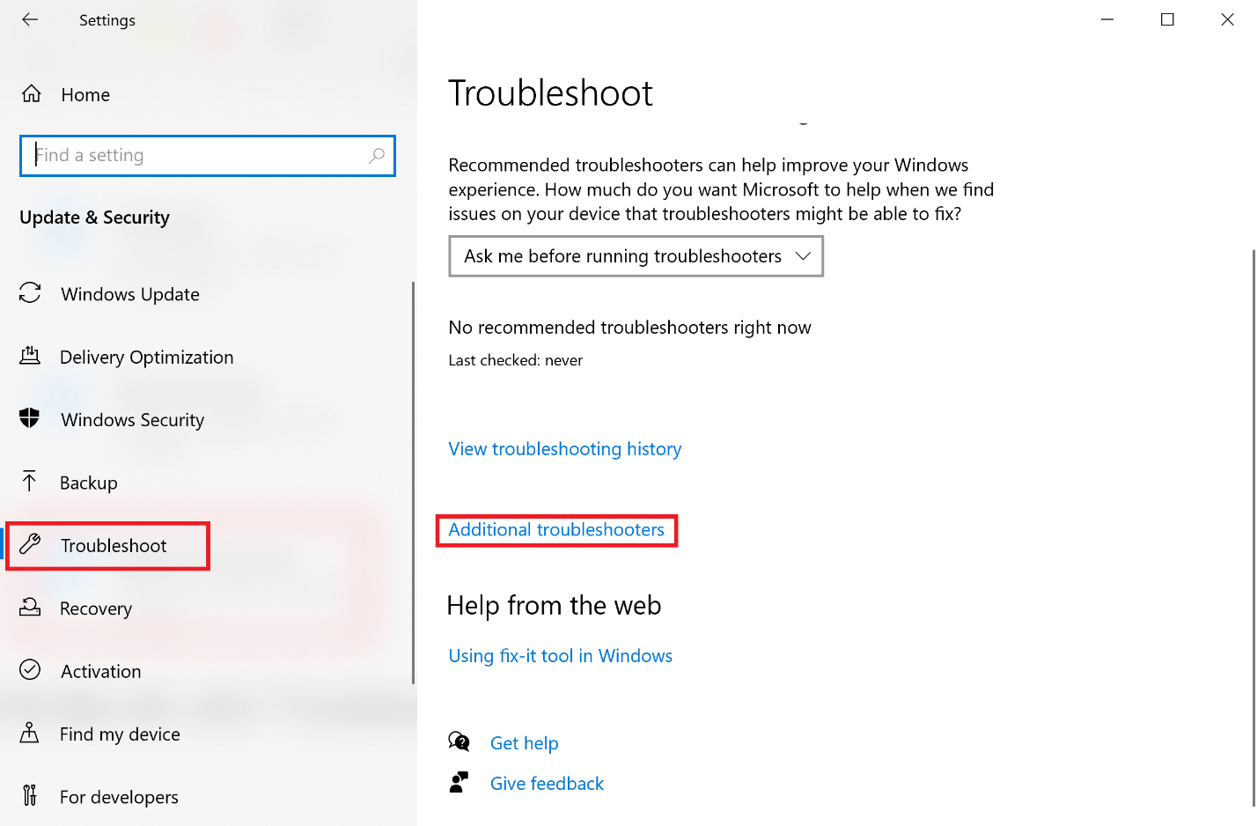1257x826 pixels.
Task: Click the Find a setting search box
Action: click(207, 155)
